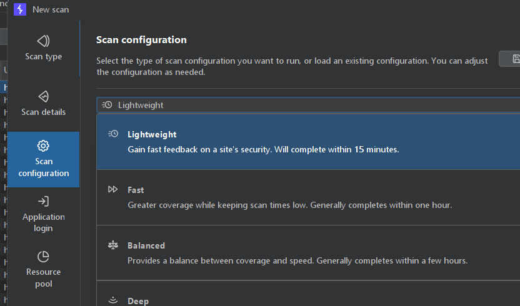The width and height of the screenshot is (520, 306).
Task: Click the scales icon beside Balanced
Action: click(113, 245)
